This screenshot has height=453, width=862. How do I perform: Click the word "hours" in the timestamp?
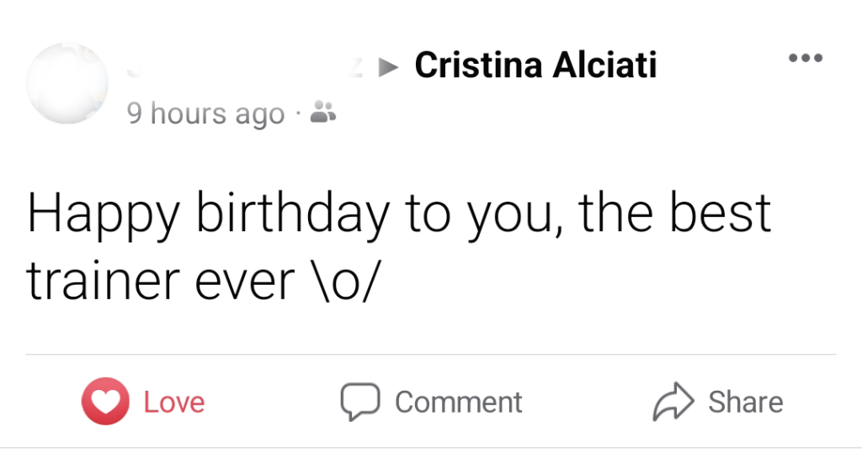tap(189, 113)
